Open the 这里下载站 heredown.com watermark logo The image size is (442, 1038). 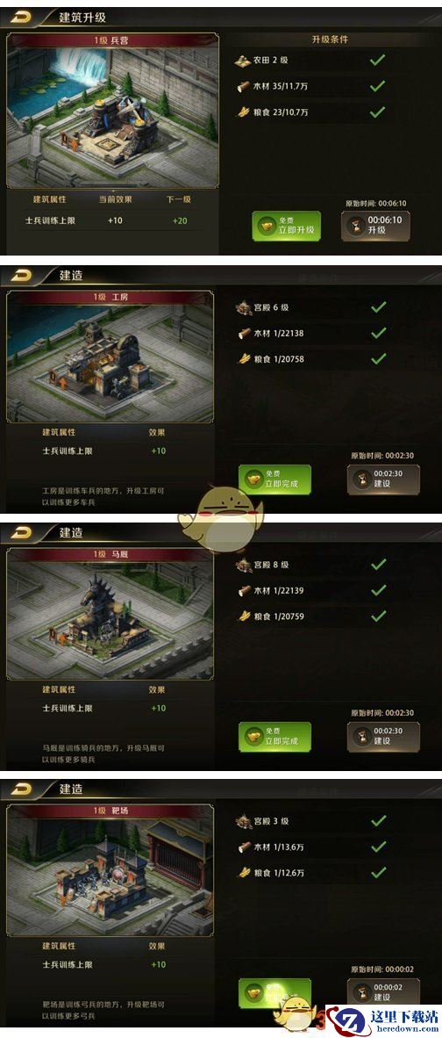pos(381,1020)
